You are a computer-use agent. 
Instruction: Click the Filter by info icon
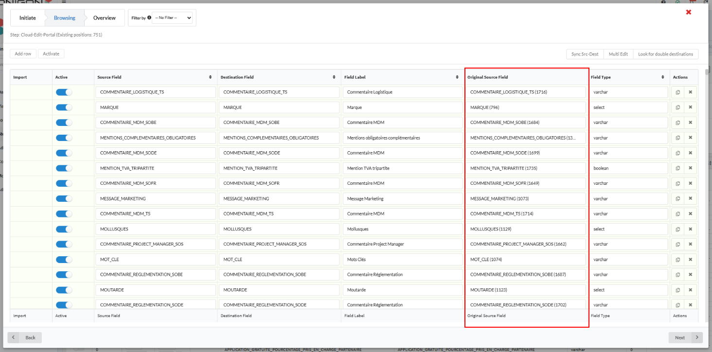149,18
